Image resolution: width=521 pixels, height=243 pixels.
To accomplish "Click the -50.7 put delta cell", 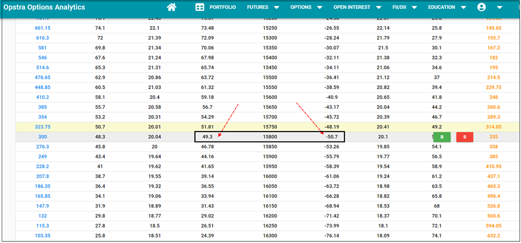I will point(332,136).
